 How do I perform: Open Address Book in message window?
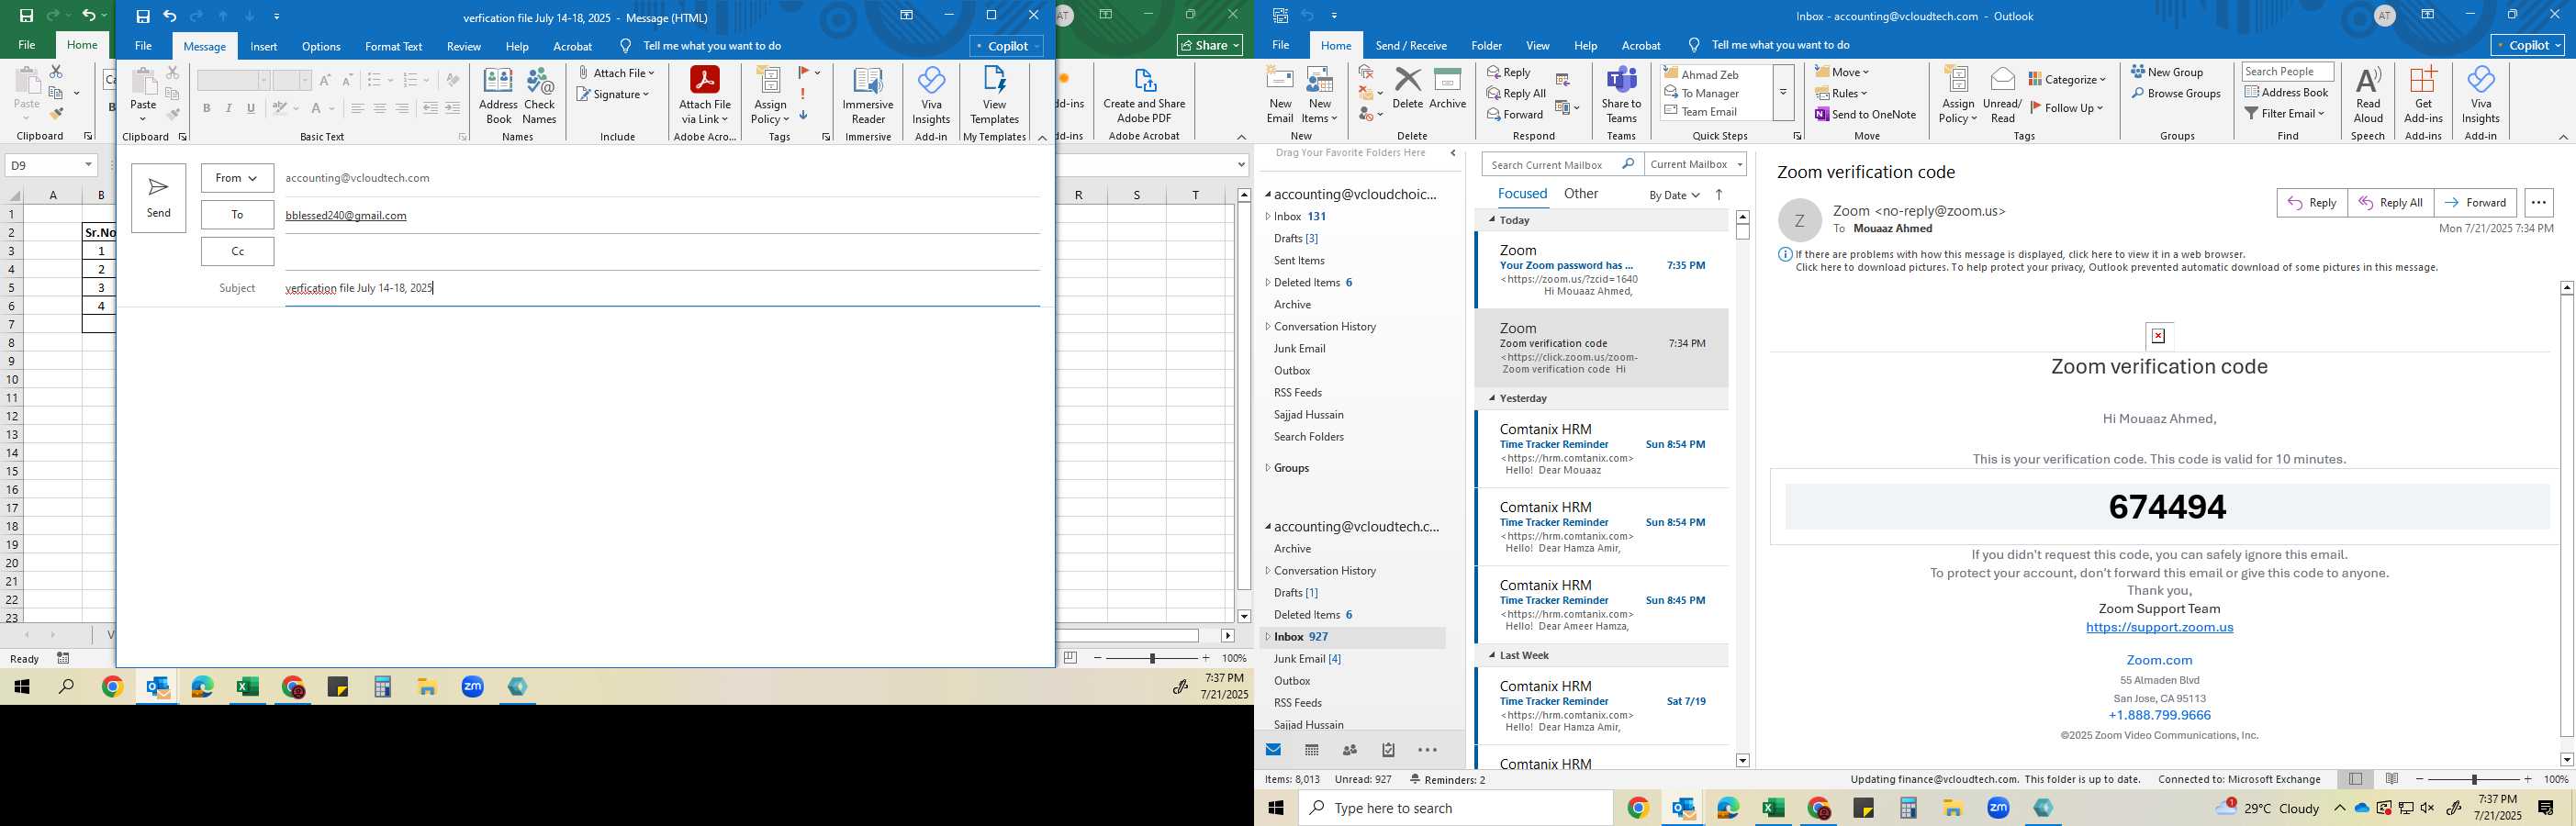point(498,96)
